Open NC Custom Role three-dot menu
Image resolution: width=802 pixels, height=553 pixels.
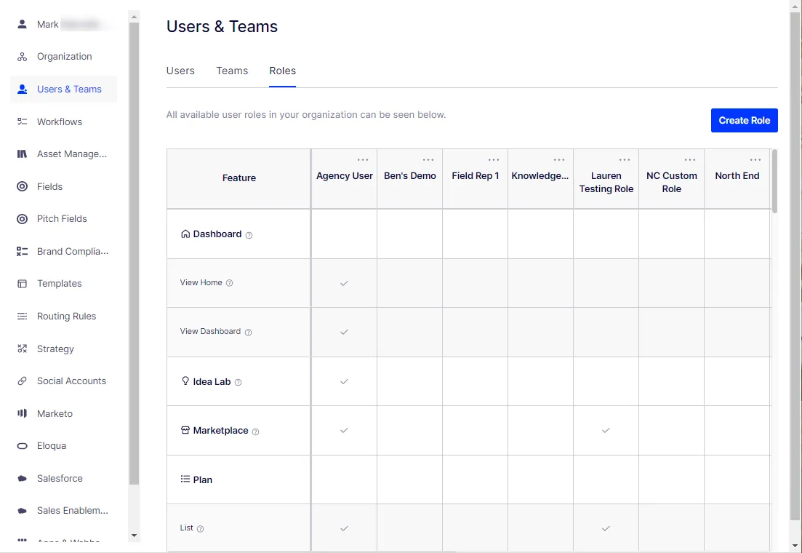[x=690, y=160]
